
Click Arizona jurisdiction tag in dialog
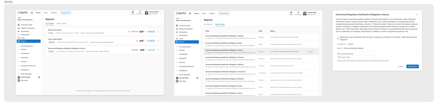pyautogui.click(x=351, y=44)
